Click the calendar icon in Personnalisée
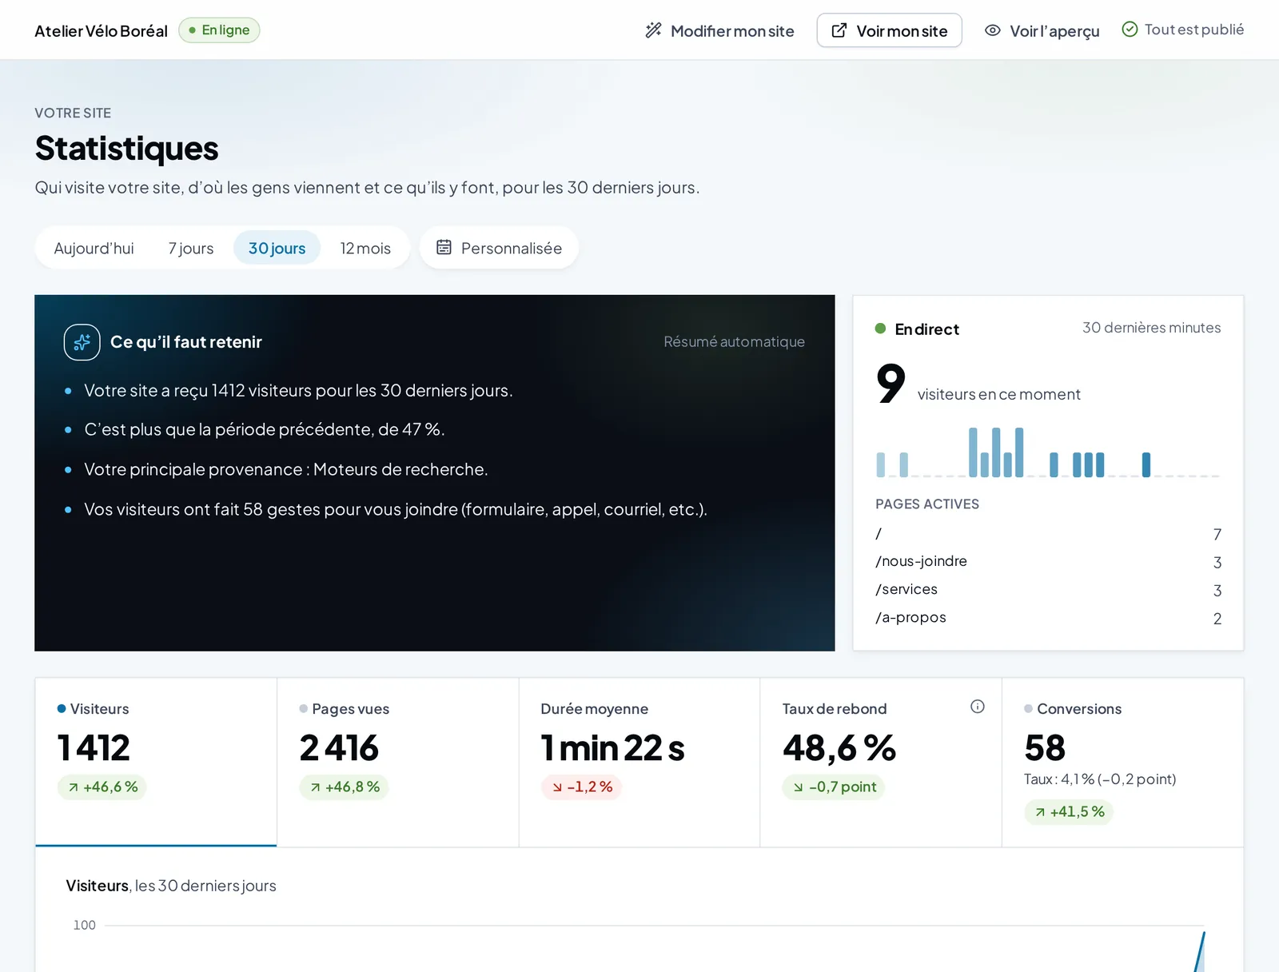 (444, 248)
